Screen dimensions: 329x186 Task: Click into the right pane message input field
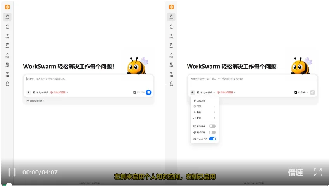click(253, 82)
